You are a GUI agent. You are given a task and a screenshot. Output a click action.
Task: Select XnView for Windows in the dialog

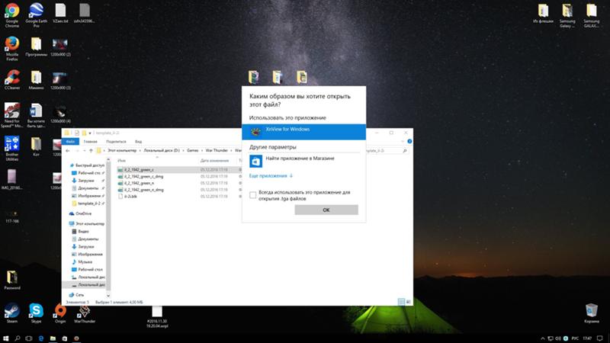(x=303, y=132)
